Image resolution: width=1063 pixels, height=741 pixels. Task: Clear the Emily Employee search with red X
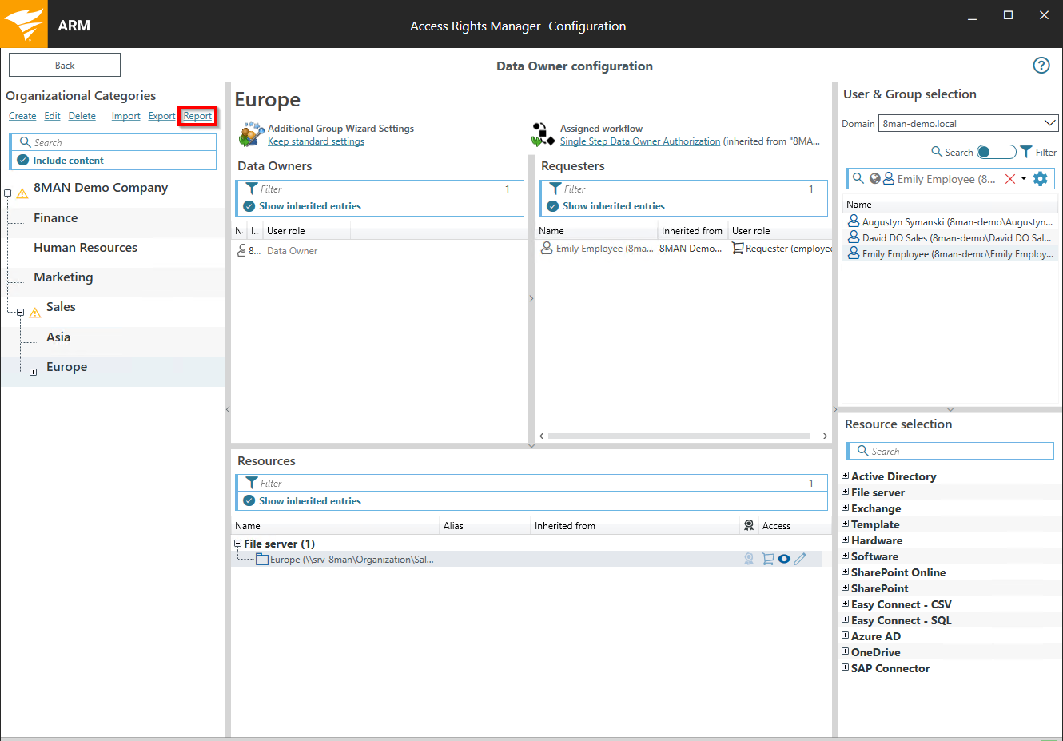(1010, 179)
